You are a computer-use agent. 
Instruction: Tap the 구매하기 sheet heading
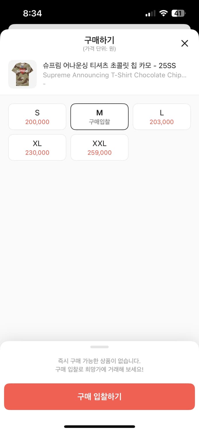99,40
